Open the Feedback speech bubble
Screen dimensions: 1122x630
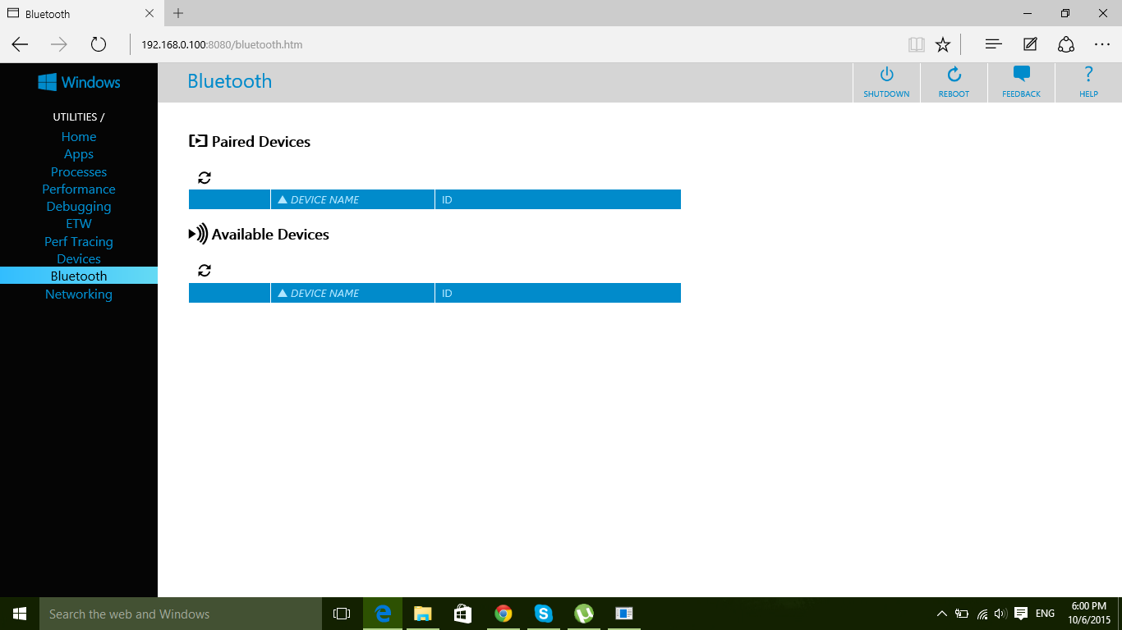click(1021, 75)
